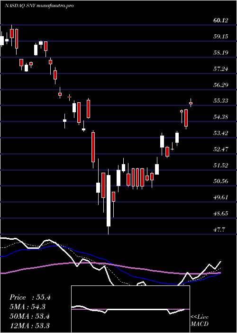Select the 57.24 price level label
Image resolution: width=237 pixels, height=333 pixels.
(x=221, y=69)
